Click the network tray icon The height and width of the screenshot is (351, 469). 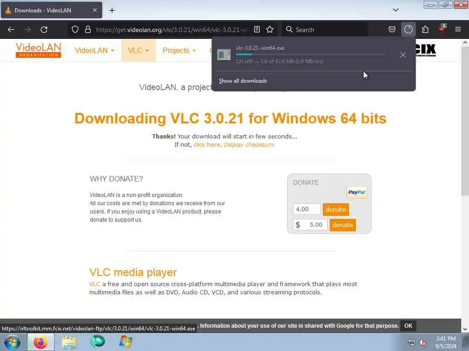[x=412, y=343]
